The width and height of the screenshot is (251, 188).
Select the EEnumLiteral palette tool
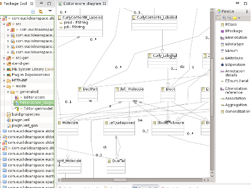pos(234,81)
